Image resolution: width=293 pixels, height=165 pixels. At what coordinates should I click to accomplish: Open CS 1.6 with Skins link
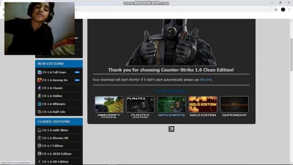pyautogui.click(x=55, y=130)
